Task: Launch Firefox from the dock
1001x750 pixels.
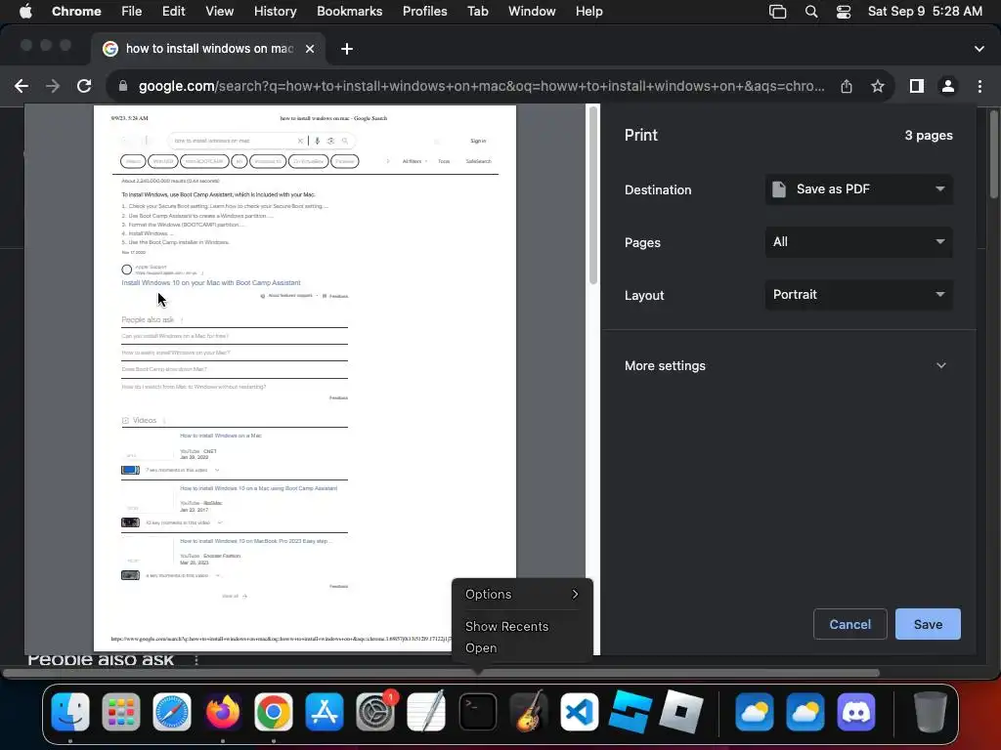Action: click(223, 712)
